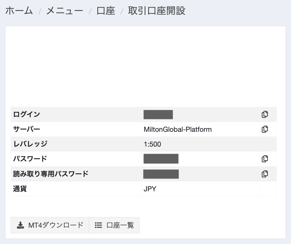291x244 pixels.
Task: Select 取引口座開設 breadcrumb item
Action: point(157,11)
